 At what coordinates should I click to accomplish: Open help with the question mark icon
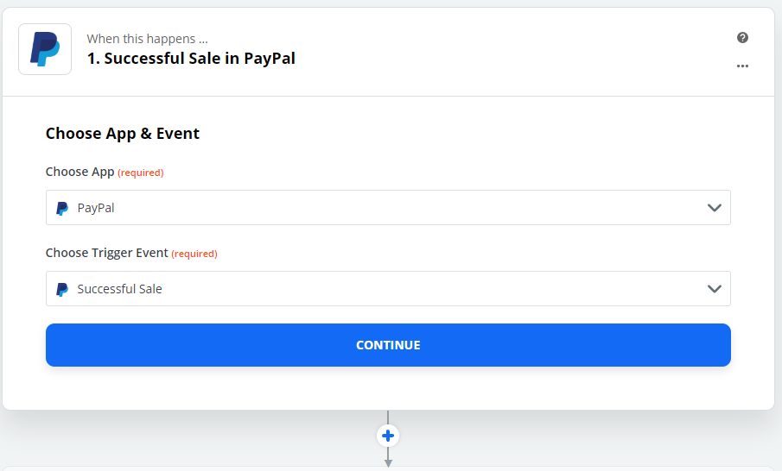pyautogui.click(x=742, y=38)
